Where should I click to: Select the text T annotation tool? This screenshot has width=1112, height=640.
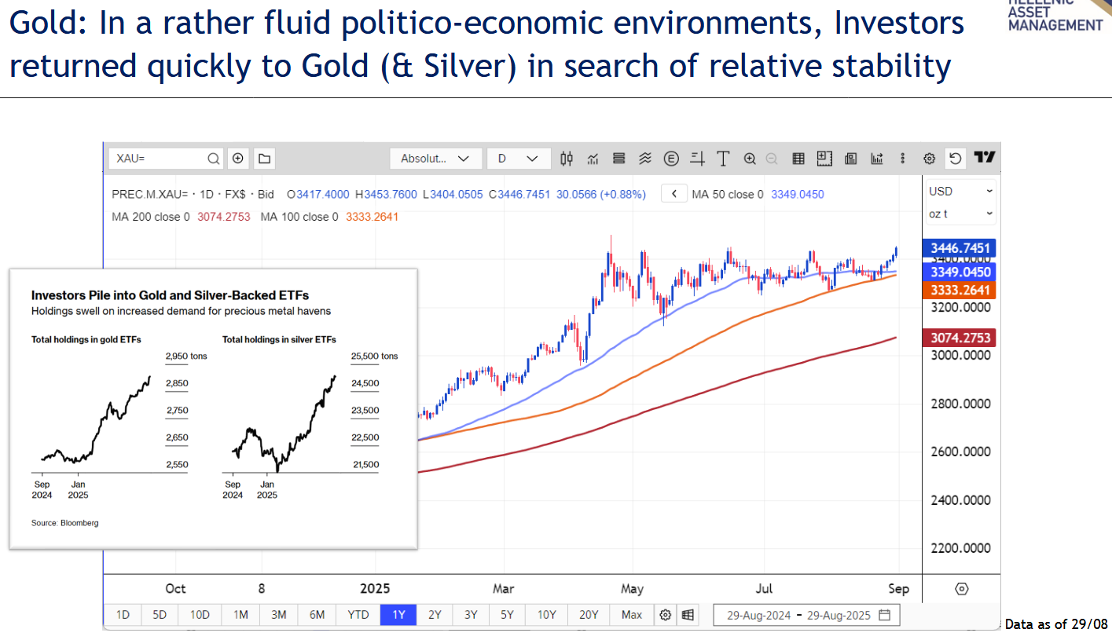pos(723,159)
